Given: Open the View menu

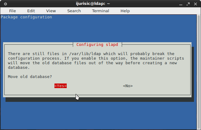Looking at the screenshot, I should (x=51, y=11).
